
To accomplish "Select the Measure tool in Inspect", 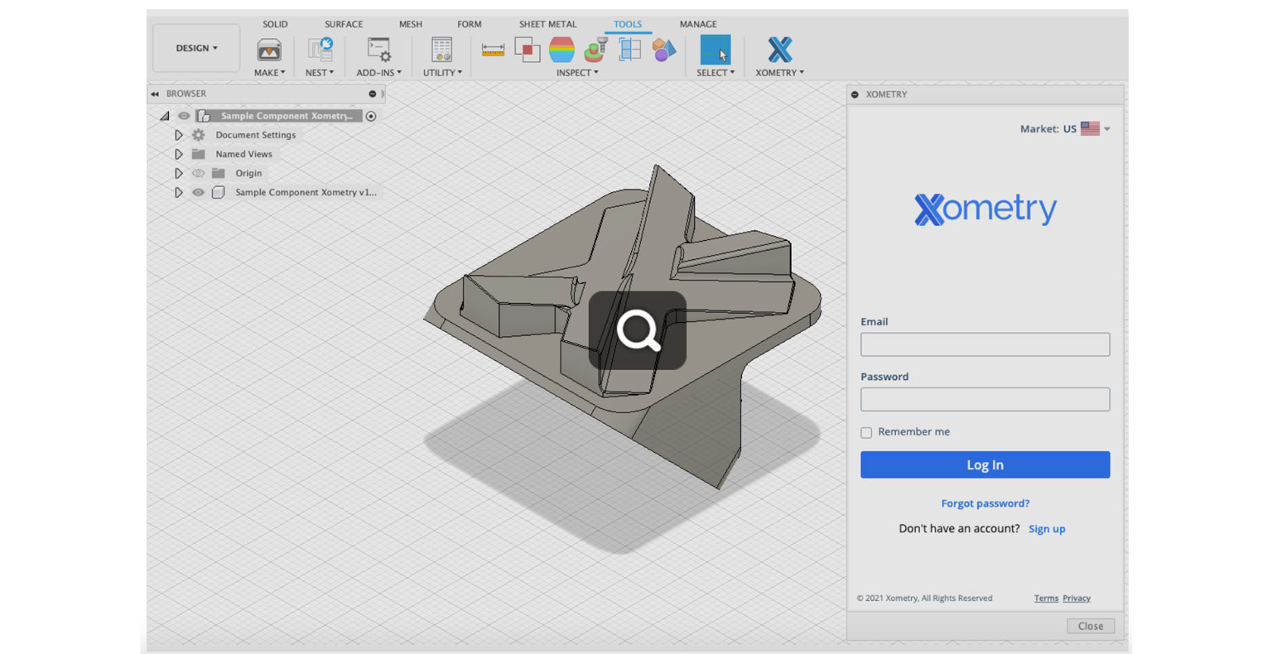I will tap(493, 48).
